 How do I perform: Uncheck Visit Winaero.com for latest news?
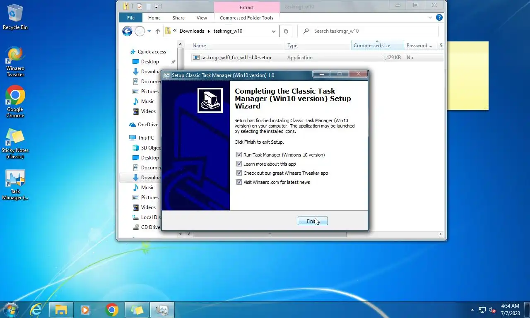pyautogui.click(x=239, y=182)
